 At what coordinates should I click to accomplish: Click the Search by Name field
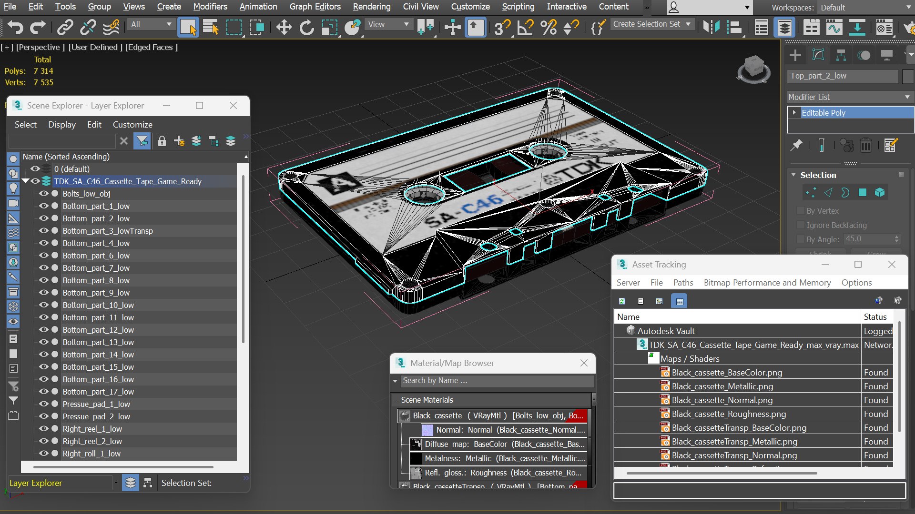[x=498, y=381]
